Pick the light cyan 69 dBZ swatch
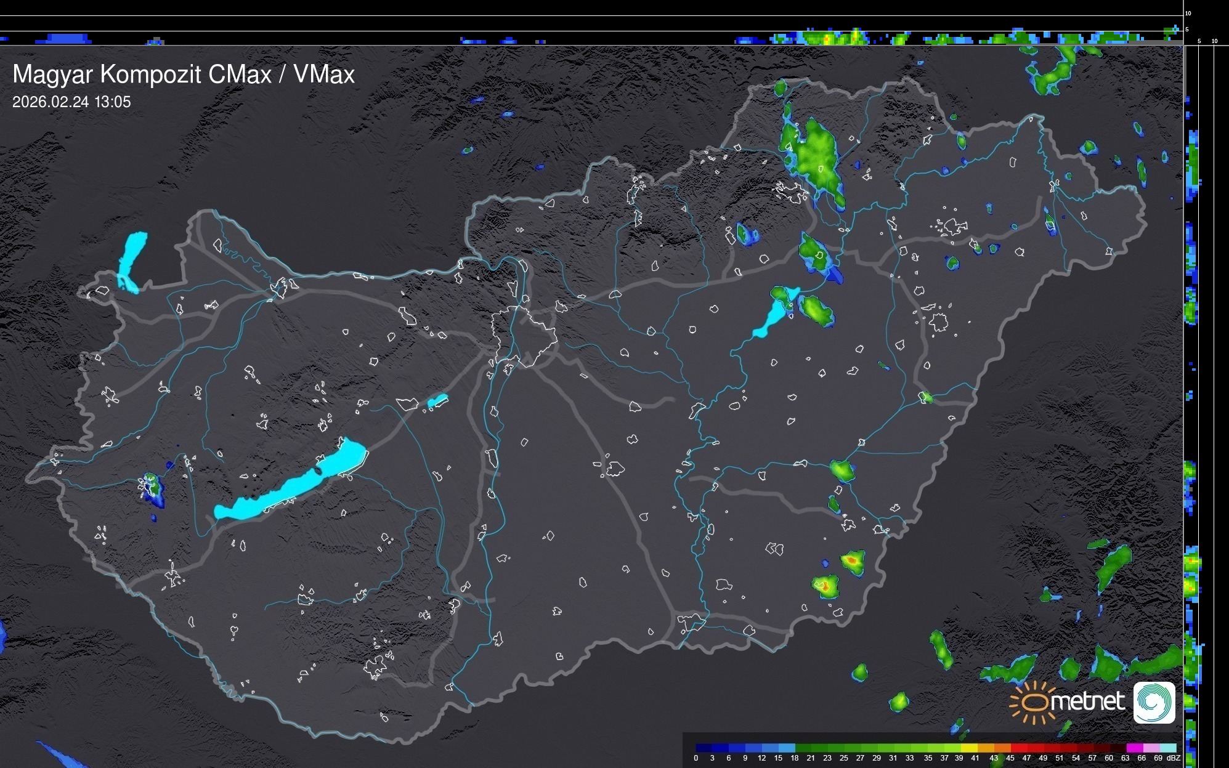Image resolution: width=1229 pixels, height=768 pixels. pyautogui.click(x=1168, y=748)
